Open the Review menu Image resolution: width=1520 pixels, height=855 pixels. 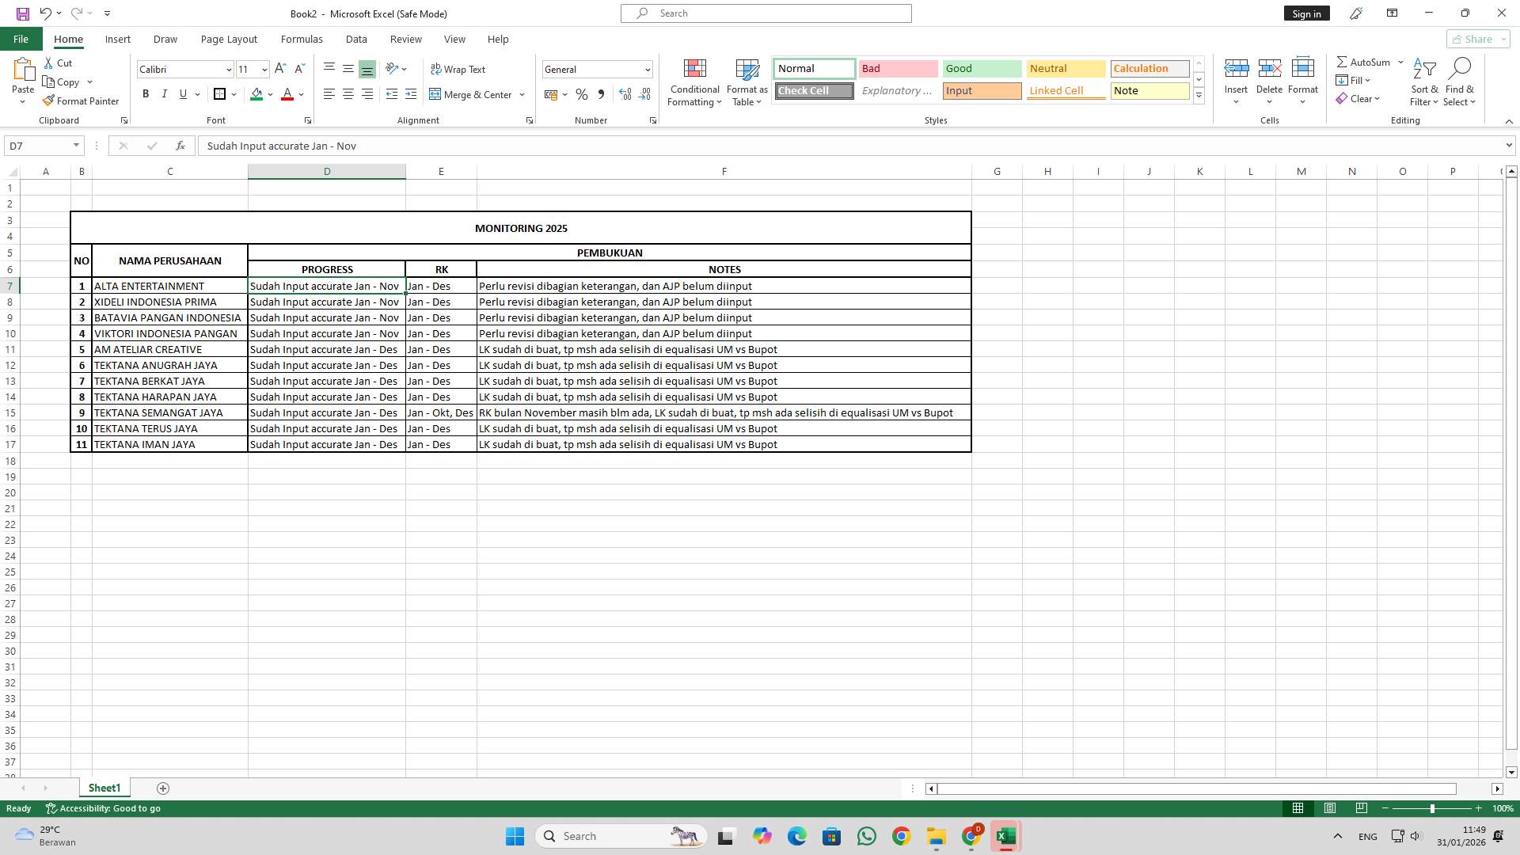(x=405, y=39)
